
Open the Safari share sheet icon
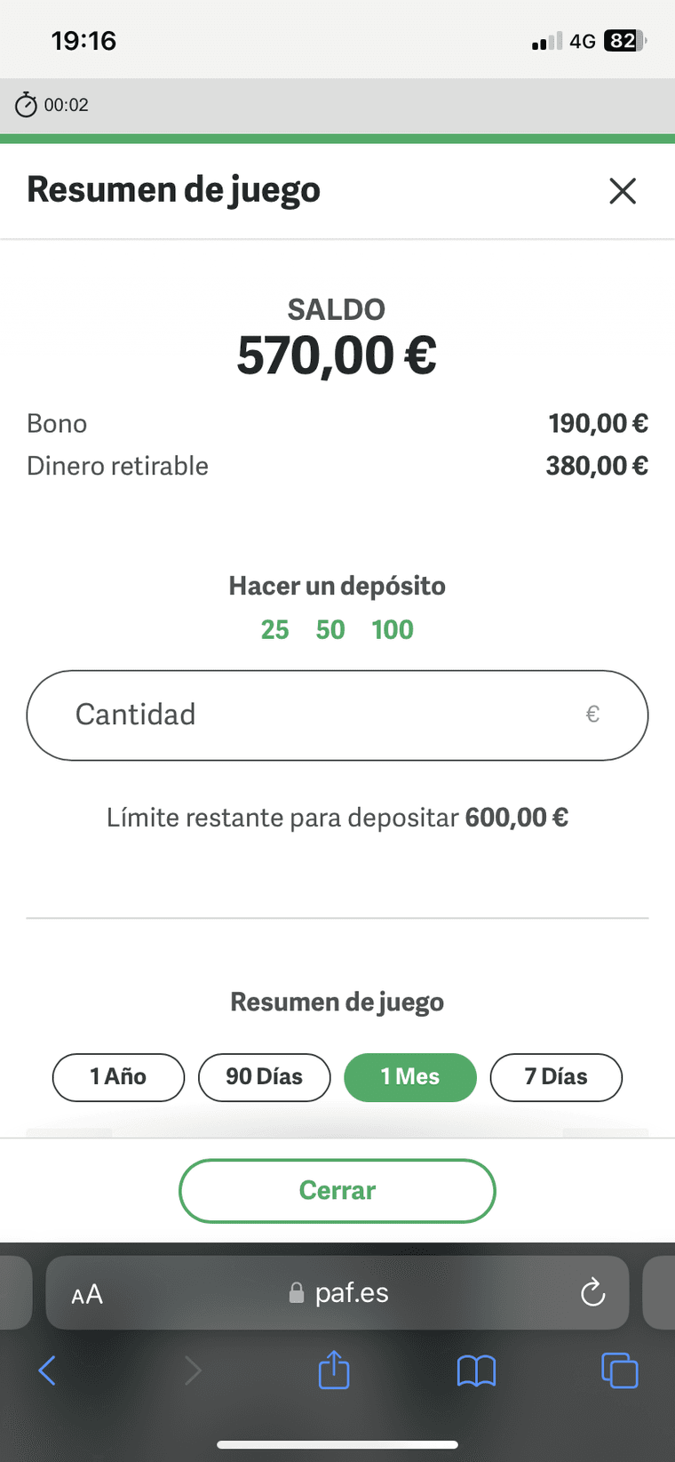pyautogui.click(x=334, y=1370)
